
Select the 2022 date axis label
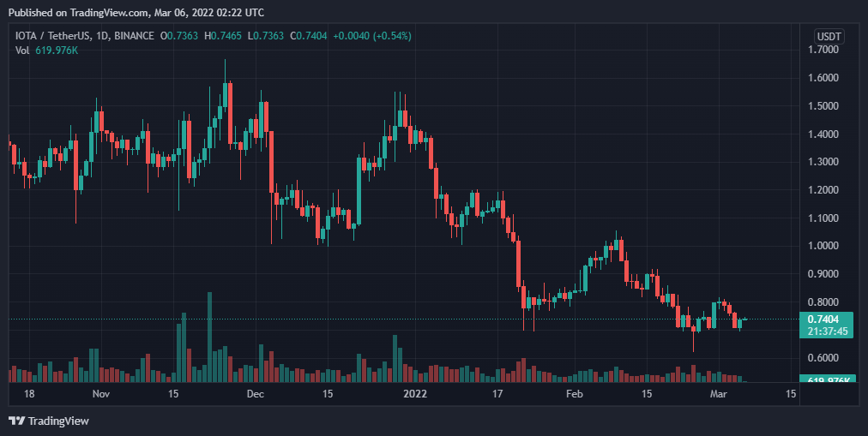[415, 394]
